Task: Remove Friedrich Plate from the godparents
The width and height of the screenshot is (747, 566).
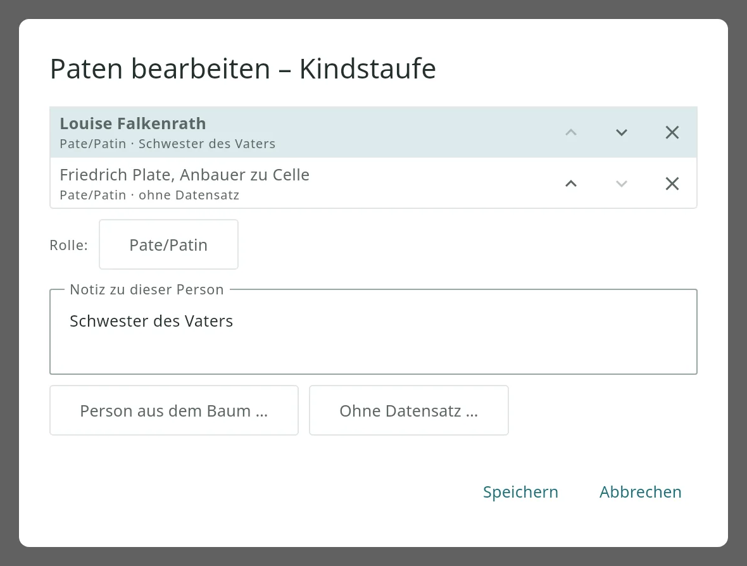Action: pos(672,184)
